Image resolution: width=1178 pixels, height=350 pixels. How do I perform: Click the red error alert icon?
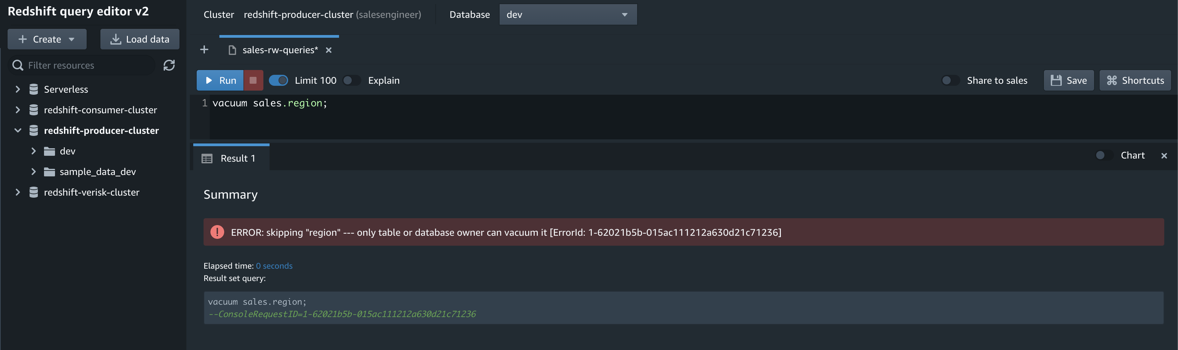(217, 232)
